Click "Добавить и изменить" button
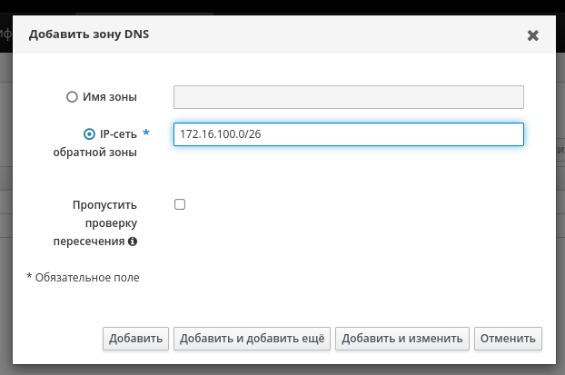Viewport: 565px width, 375px height. [x=402, y=339]
